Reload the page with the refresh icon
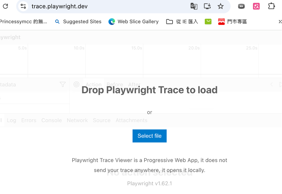Screen dimensions: 282x194 tap(5, 6)
